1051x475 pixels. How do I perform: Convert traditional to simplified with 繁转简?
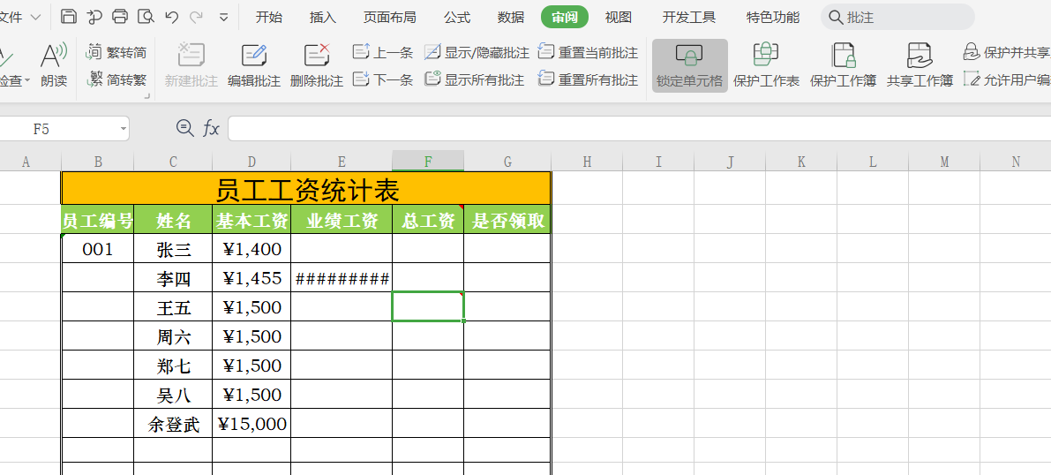[x=117, y=52]
